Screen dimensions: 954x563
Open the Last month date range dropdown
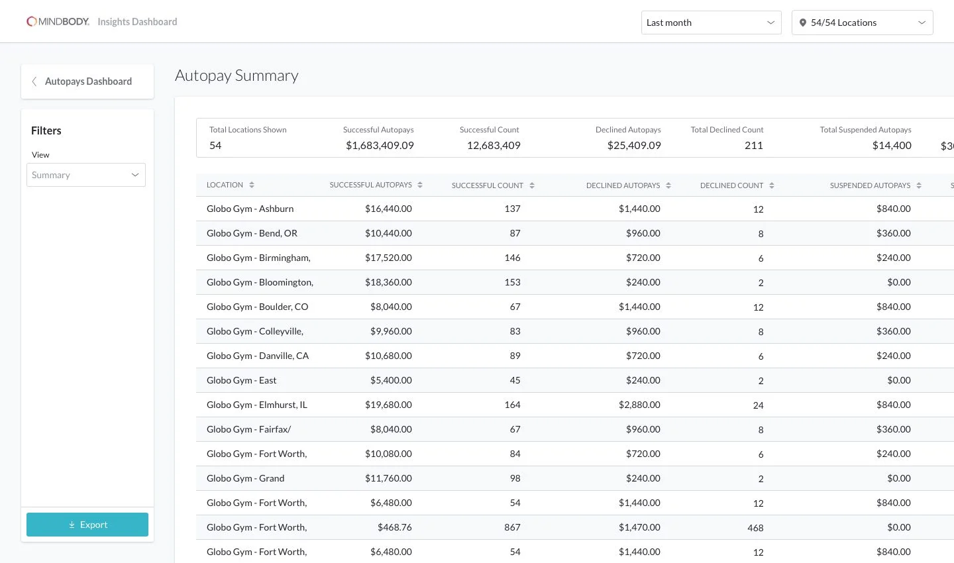[712, 23]
